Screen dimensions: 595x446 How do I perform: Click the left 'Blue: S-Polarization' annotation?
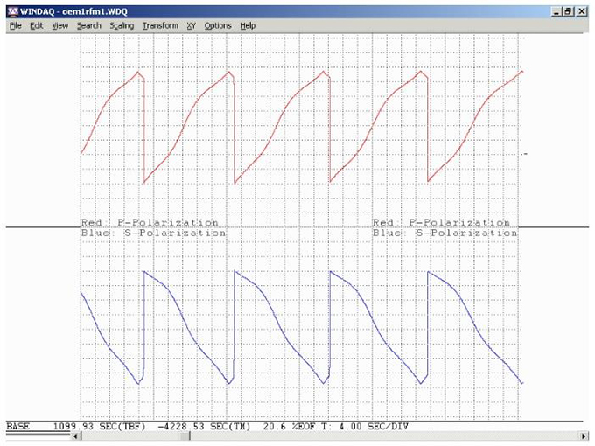tap(153, 233)
